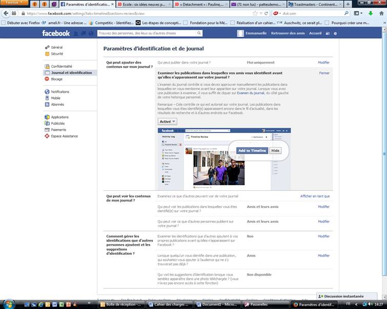
Task: Open the account settings gear icon
Action: [x=335, y=33]
